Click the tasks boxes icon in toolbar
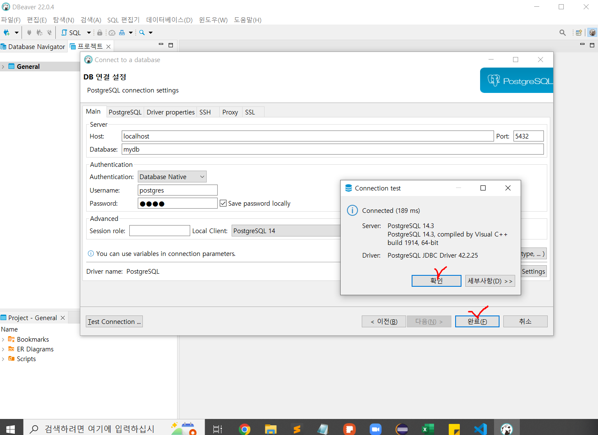Viewport: 598px width, 435px height. (x=122, y=33)
